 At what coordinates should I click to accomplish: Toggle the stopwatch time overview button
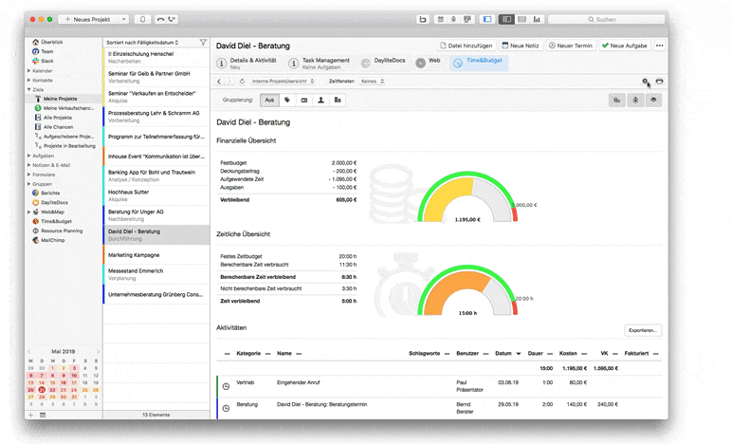point(635,100)
